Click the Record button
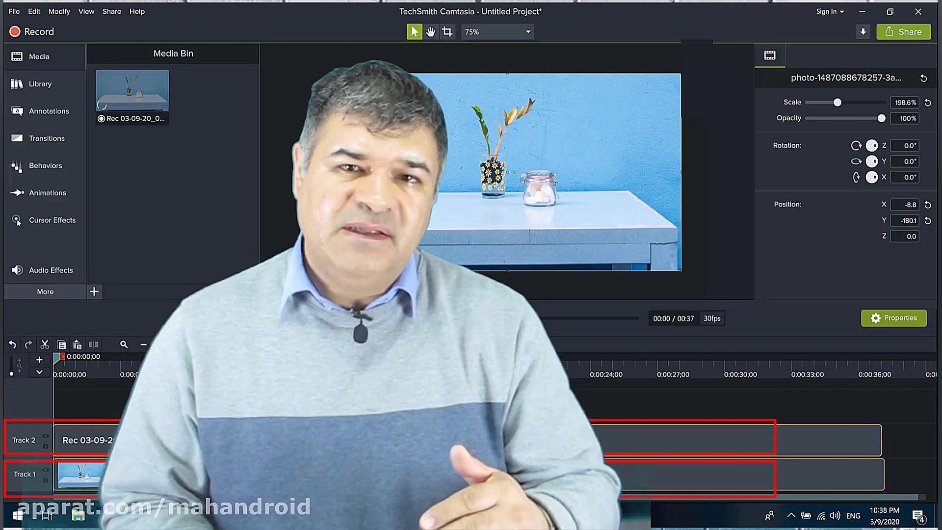 pyautogui.click(x=32, y=32)
